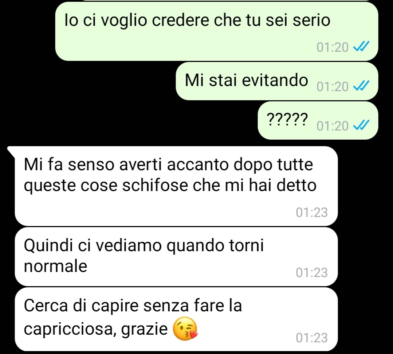393x354 pixels.
Task: Click the 01:23 timestamp beside 'normale'
Action: pos(311,272)
